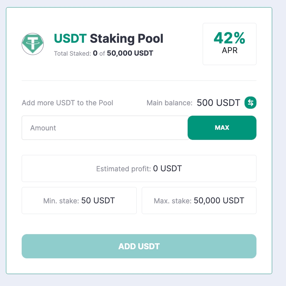Click the 0 USDT estimated profit value
Viewport: 286px width, 286px height.
click(x=168, y=168)
